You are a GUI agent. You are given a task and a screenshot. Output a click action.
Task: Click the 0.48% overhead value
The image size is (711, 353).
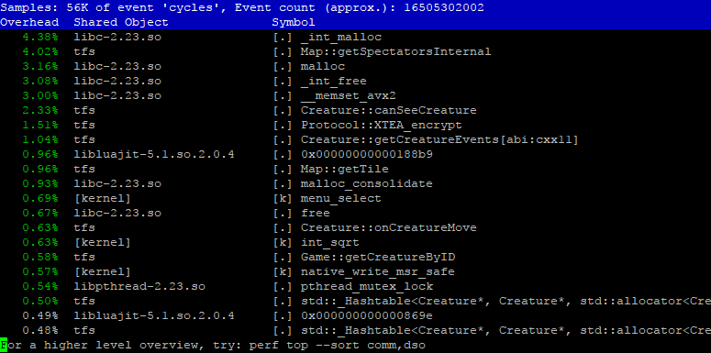point(40,331)
